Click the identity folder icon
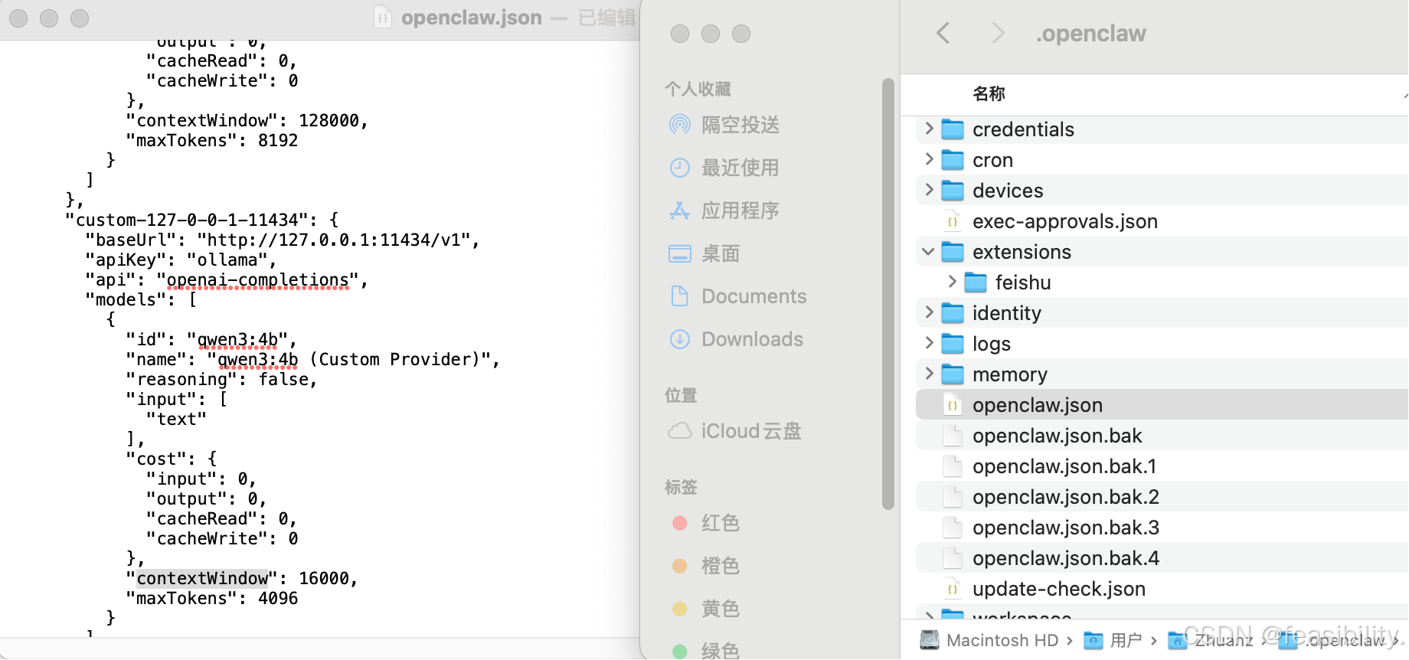1409x660 pixels. (x=953, y=313)
